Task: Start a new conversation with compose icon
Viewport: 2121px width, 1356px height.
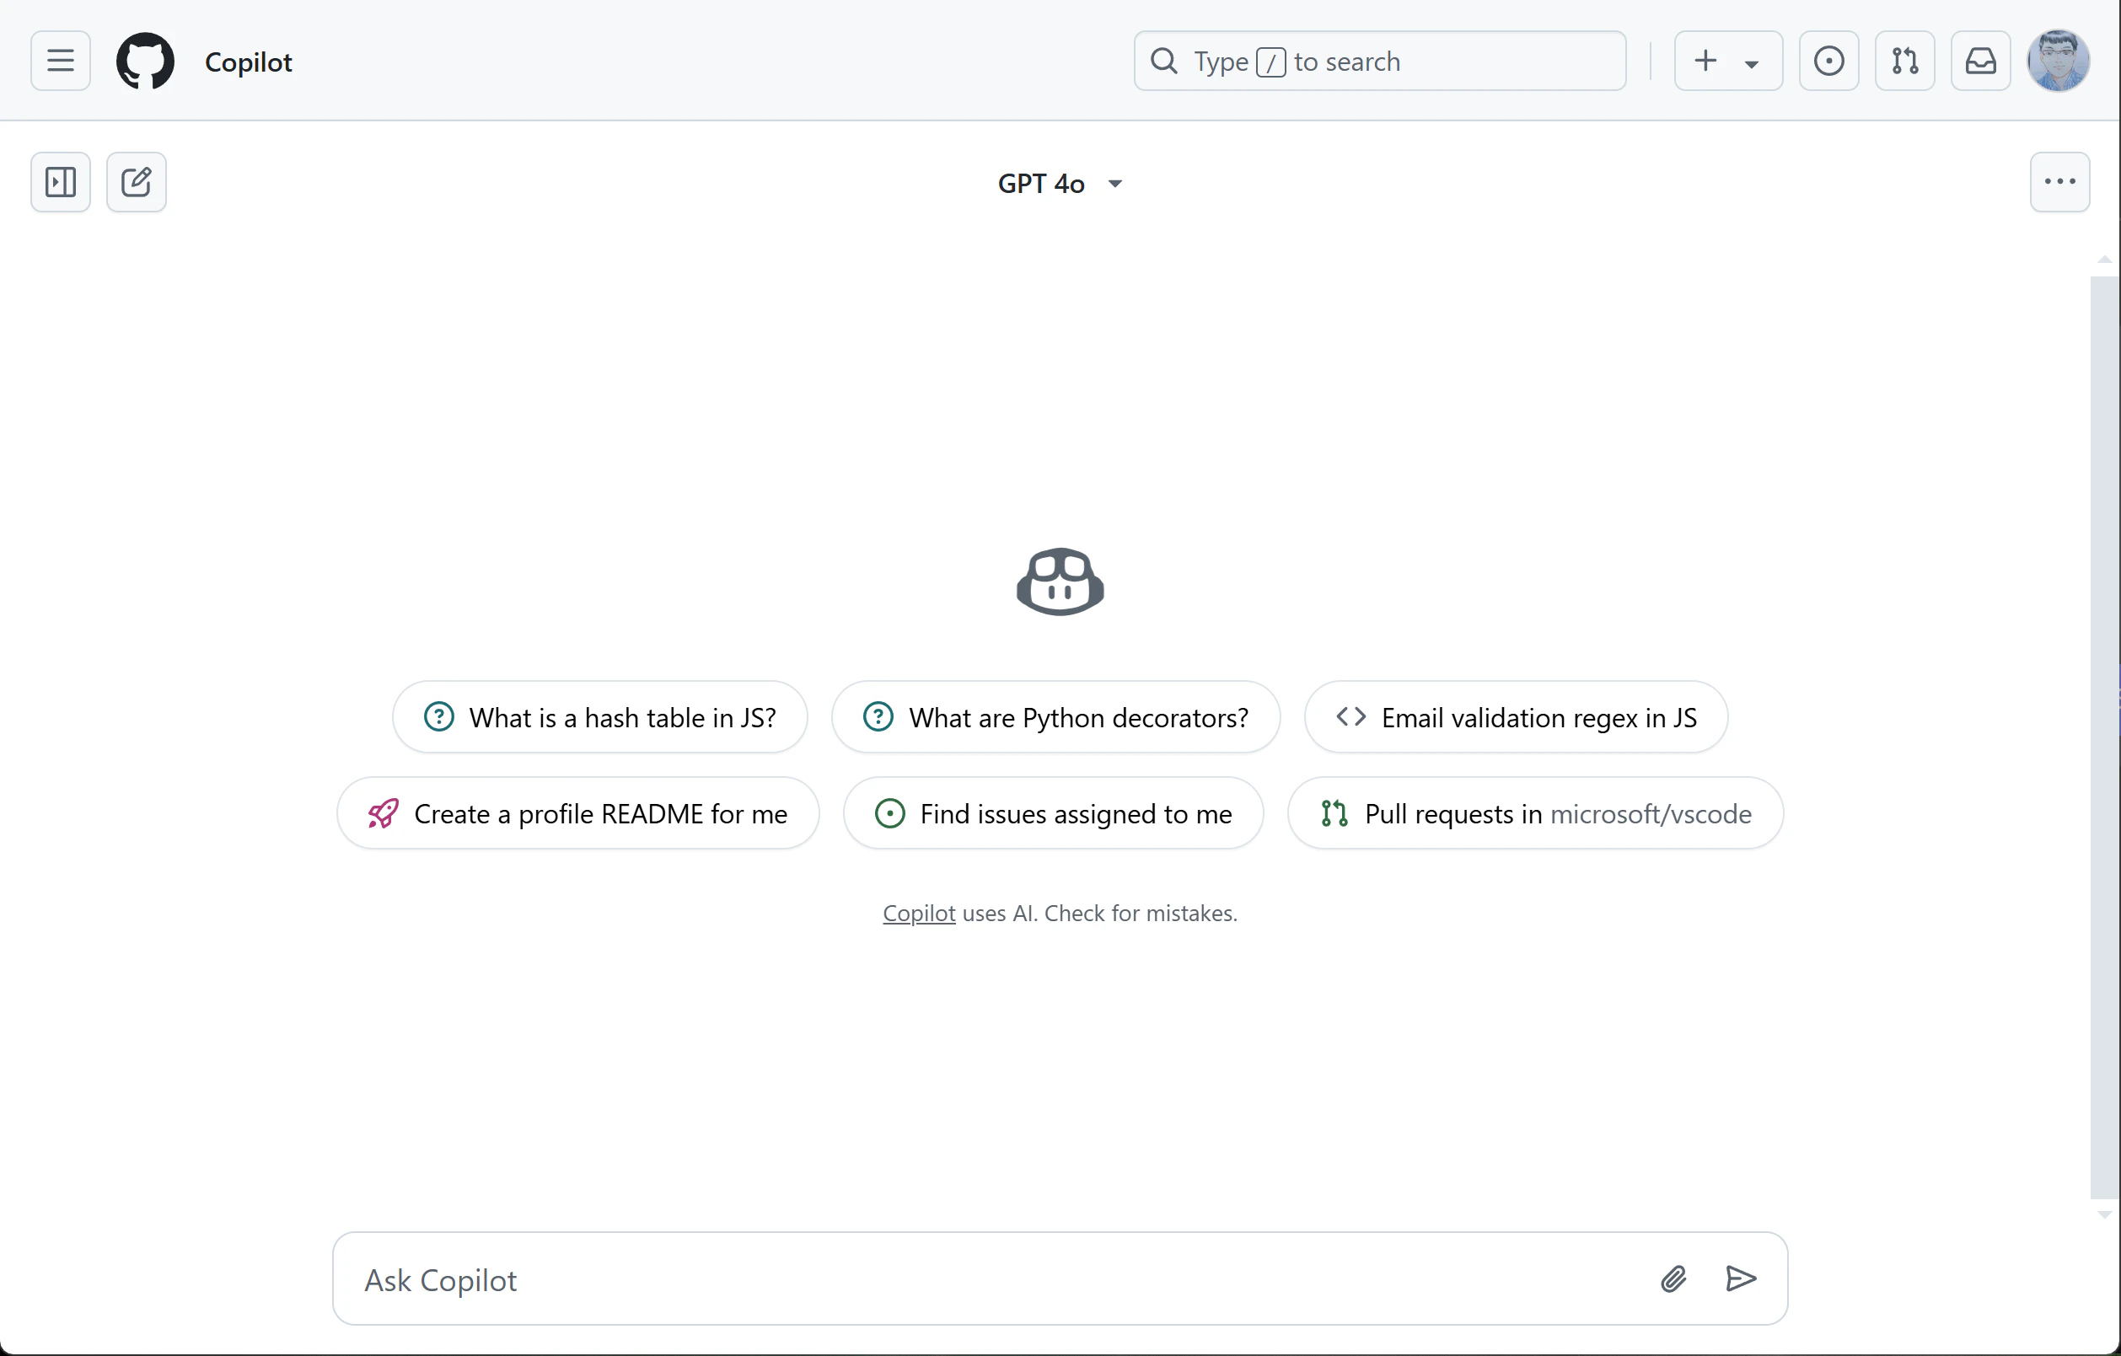Action: click(136, 182)
